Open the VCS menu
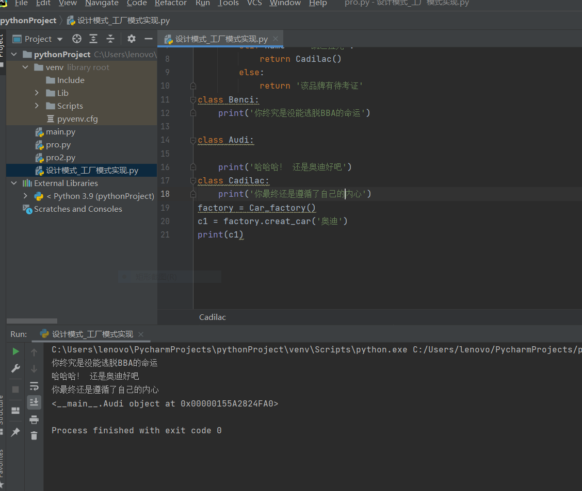 click(254, 3)
